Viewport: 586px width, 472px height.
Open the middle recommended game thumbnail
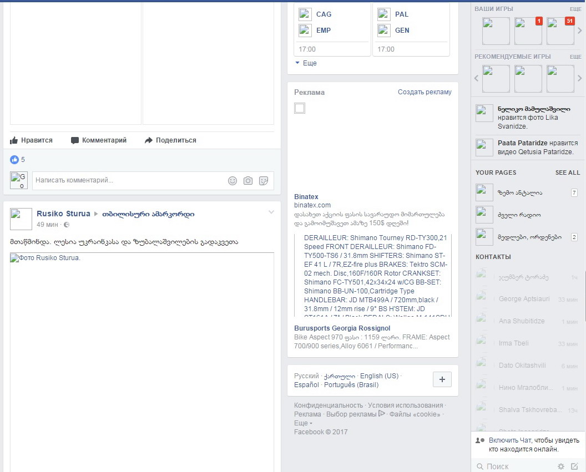point(528,79)
